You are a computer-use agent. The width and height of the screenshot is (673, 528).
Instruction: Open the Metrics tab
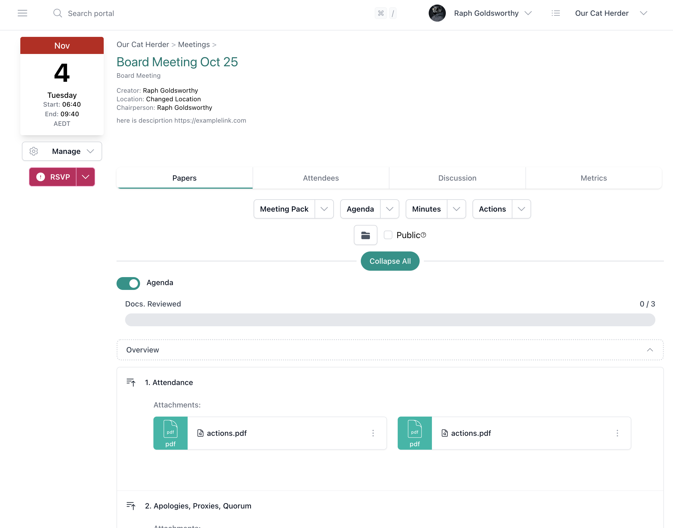click(x=594, y=178)
